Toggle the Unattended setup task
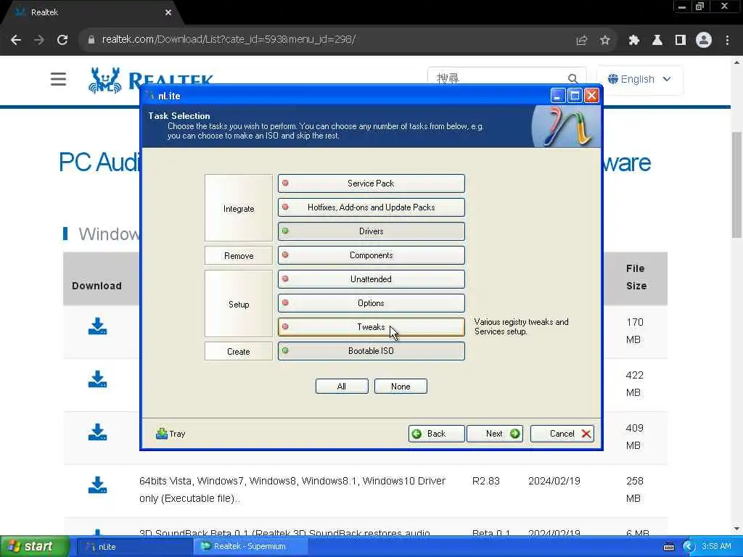Image resolution: width=743 pixels, height=557 pixels. (371, 279)
